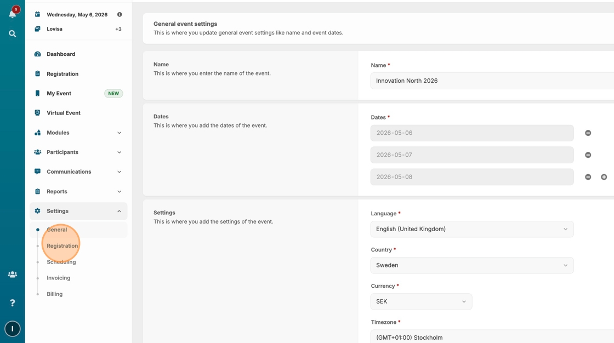Open the team members icon in the left rail
The image size is (614, 343).
click(x=12, y=275)
